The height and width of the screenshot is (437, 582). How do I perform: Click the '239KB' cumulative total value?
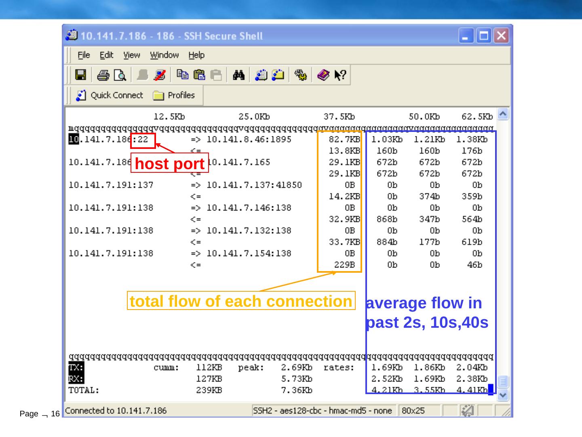click(209, 390)
